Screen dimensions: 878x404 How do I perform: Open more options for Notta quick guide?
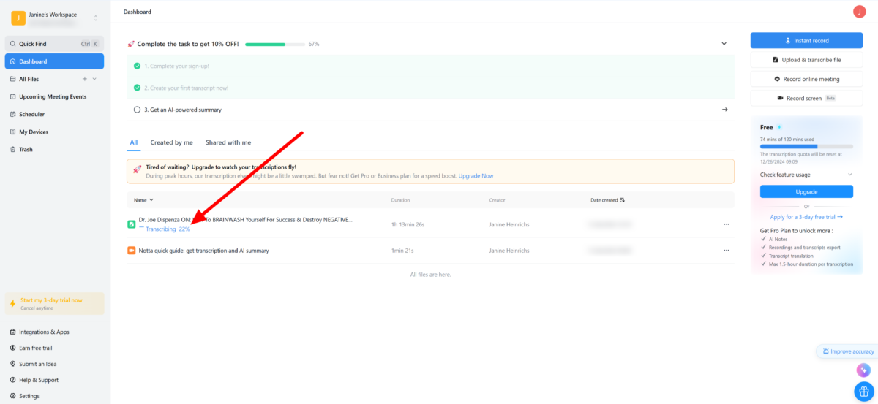tap(726, 251)
